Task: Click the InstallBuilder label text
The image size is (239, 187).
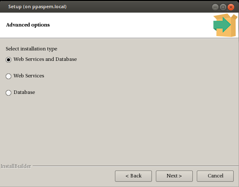Action: pos(16,166)
